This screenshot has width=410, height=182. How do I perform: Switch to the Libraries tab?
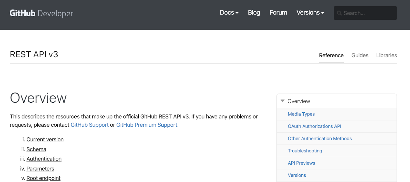pos(386,55)
